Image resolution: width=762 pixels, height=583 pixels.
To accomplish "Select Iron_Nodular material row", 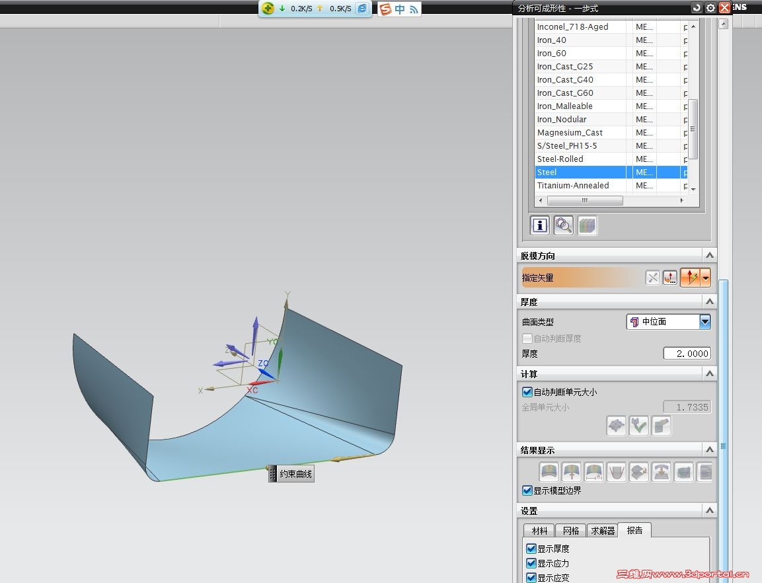I will 611,119.
